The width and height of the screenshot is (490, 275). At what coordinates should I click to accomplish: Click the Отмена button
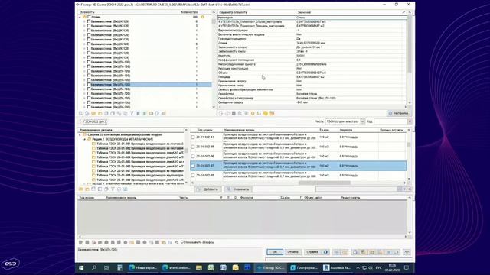(x=292, y=252)
